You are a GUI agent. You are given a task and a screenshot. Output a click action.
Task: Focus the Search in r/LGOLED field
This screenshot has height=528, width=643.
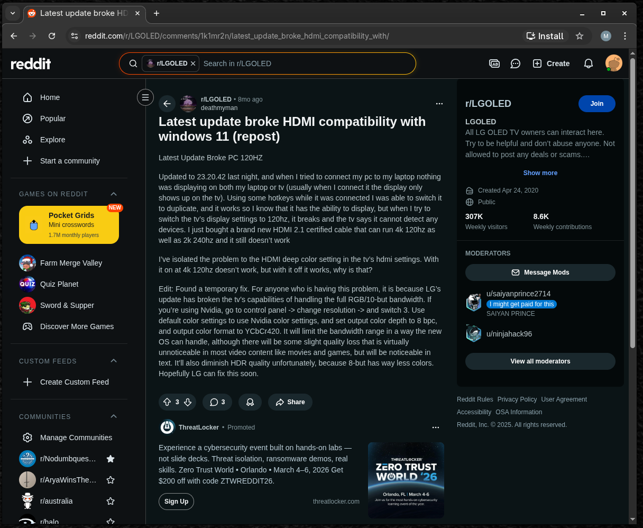click(307, 63)
